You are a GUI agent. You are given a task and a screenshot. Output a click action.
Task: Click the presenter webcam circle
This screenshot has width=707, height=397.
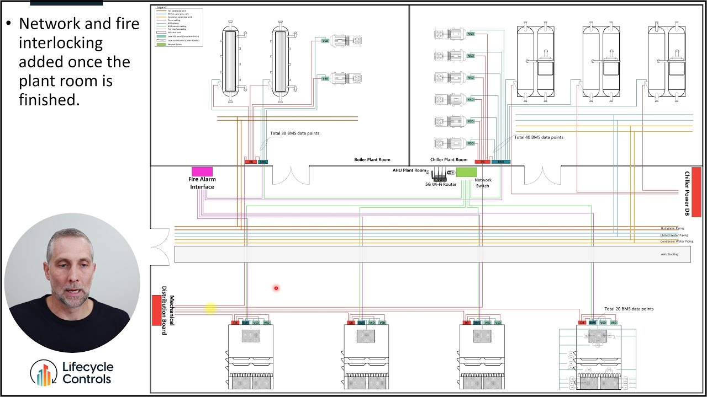(x=72, y=283)
